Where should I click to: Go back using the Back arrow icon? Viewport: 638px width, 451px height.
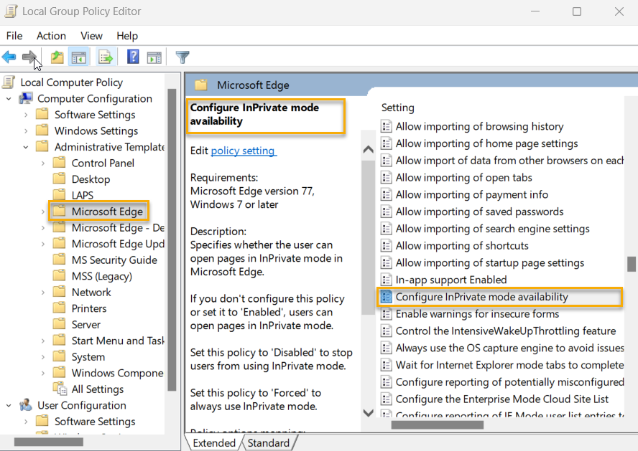tap(9, 57)
